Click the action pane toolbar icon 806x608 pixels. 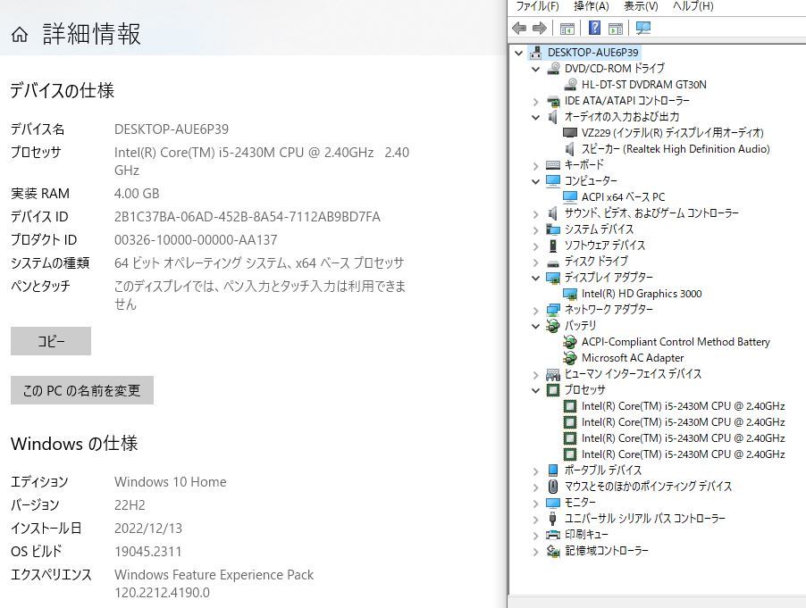click(616, 29)
